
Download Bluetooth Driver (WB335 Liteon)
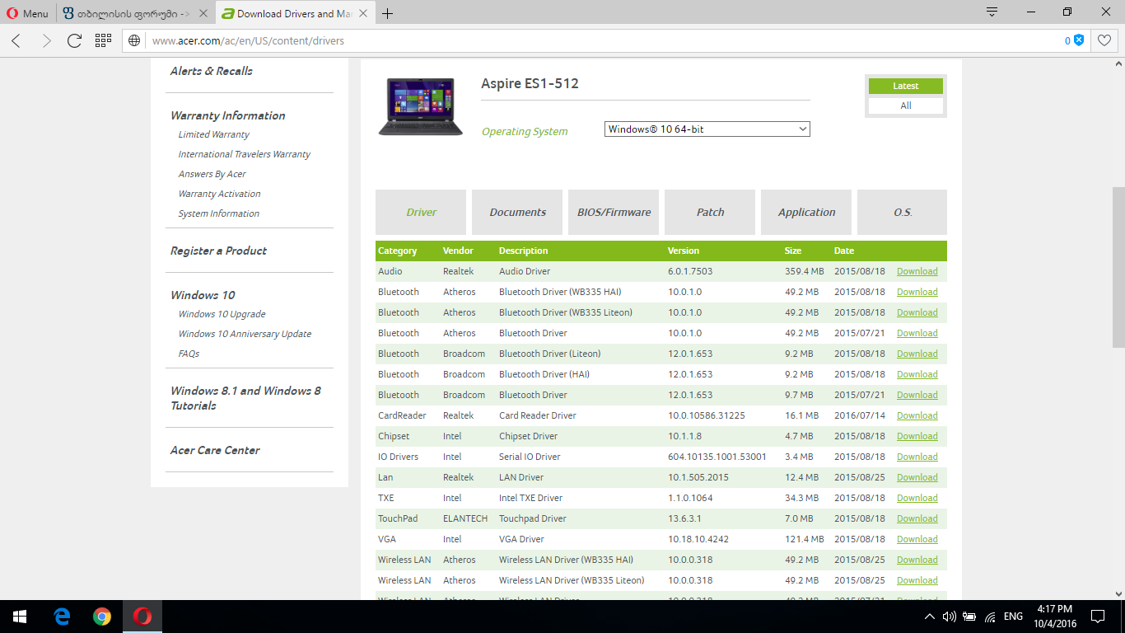point(917,312)
